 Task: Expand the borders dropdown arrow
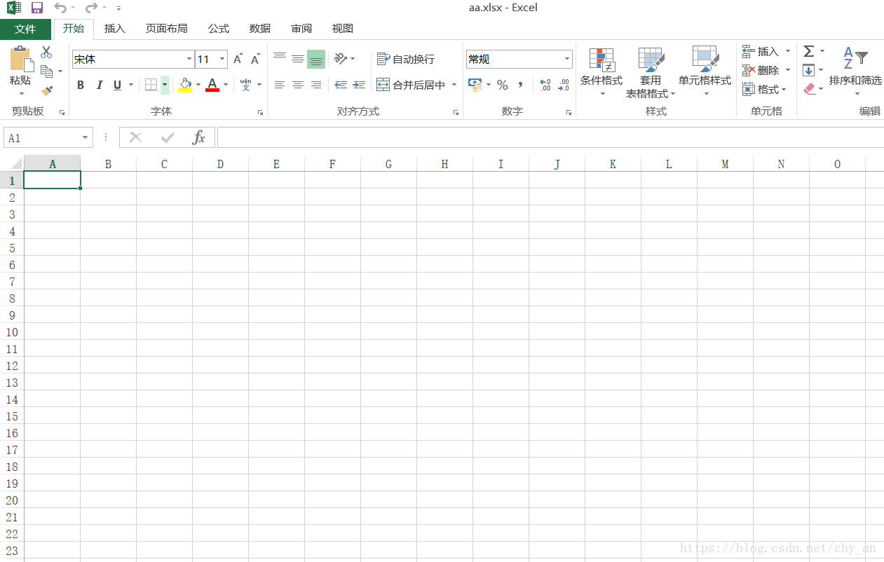click(165, 85)
